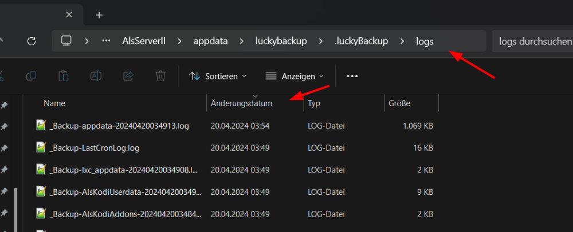Click the file icon of _Backup-appdata log
Screen dimensions: 573x232
pos(41,125)
